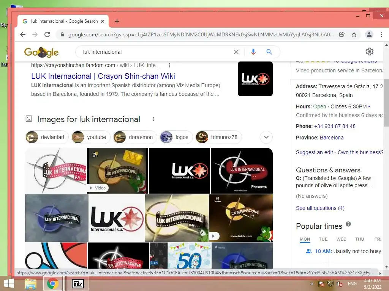
Task: Open Doraemon 50 anniversary image thumbnail
Action: 189,256
